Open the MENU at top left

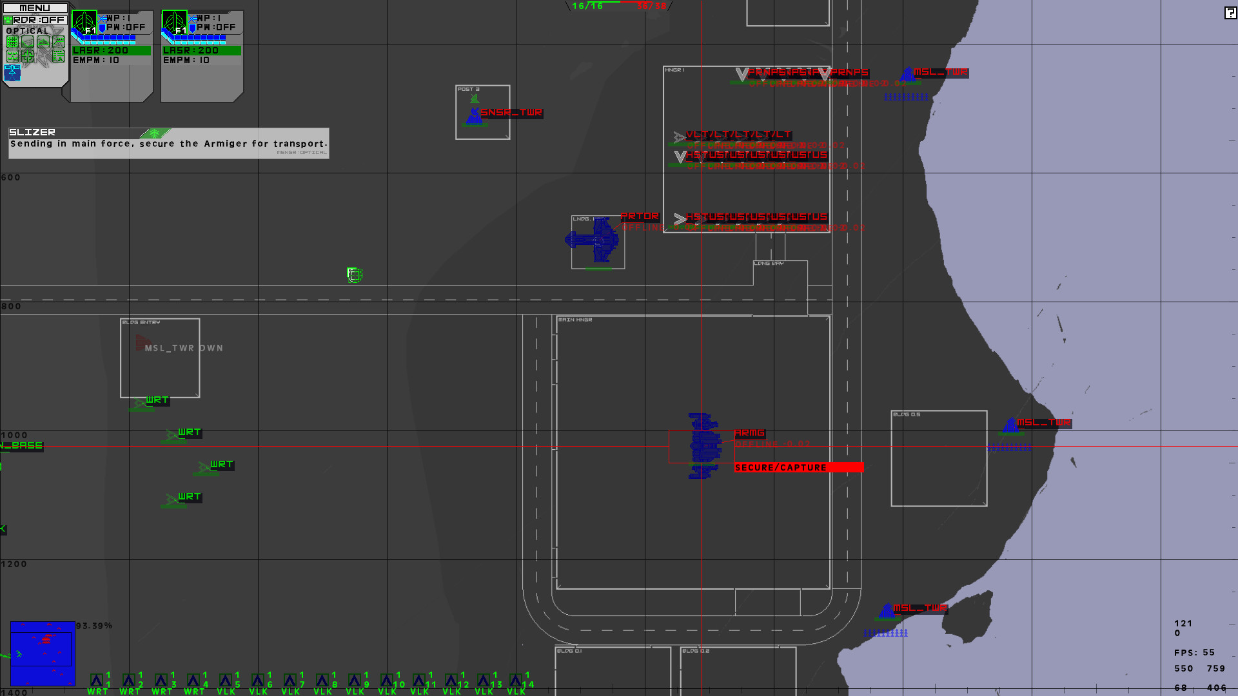[x=34, y=8]
